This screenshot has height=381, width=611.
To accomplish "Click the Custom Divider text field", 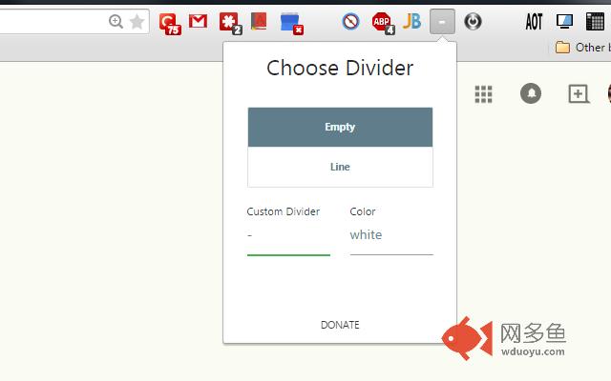I will click(x=288, y=235).
